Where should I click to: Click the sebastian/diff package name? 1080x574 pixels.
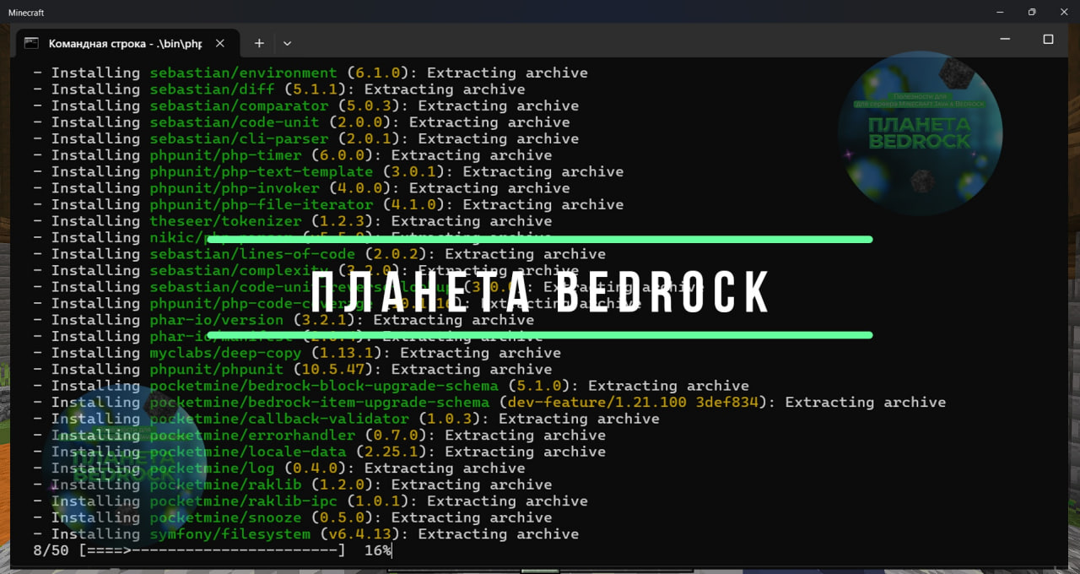click(x=212, y=89)
